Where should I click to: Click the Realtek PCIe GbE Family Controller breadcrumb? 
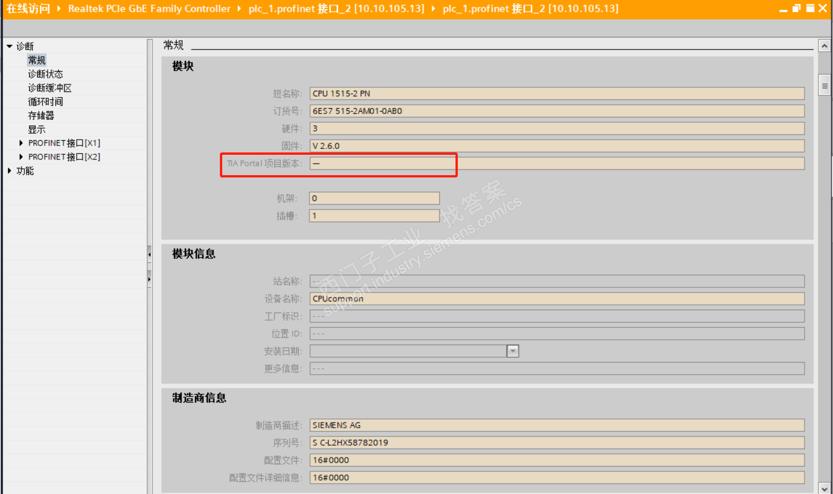click(149, 9)
